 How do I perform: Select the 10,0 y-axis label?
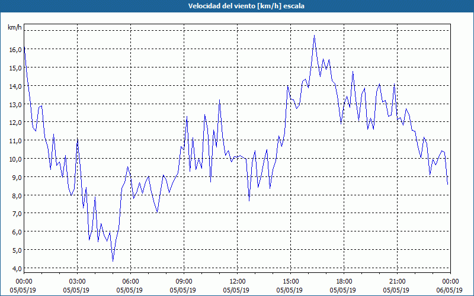coord(15,159)
